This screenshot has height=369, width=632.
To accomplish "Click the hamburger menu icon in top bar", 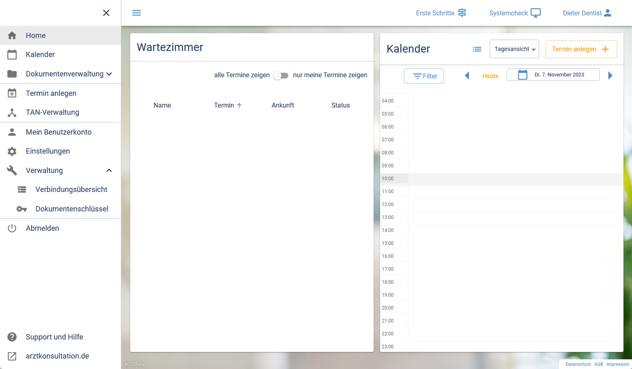I will pos(136,13).
